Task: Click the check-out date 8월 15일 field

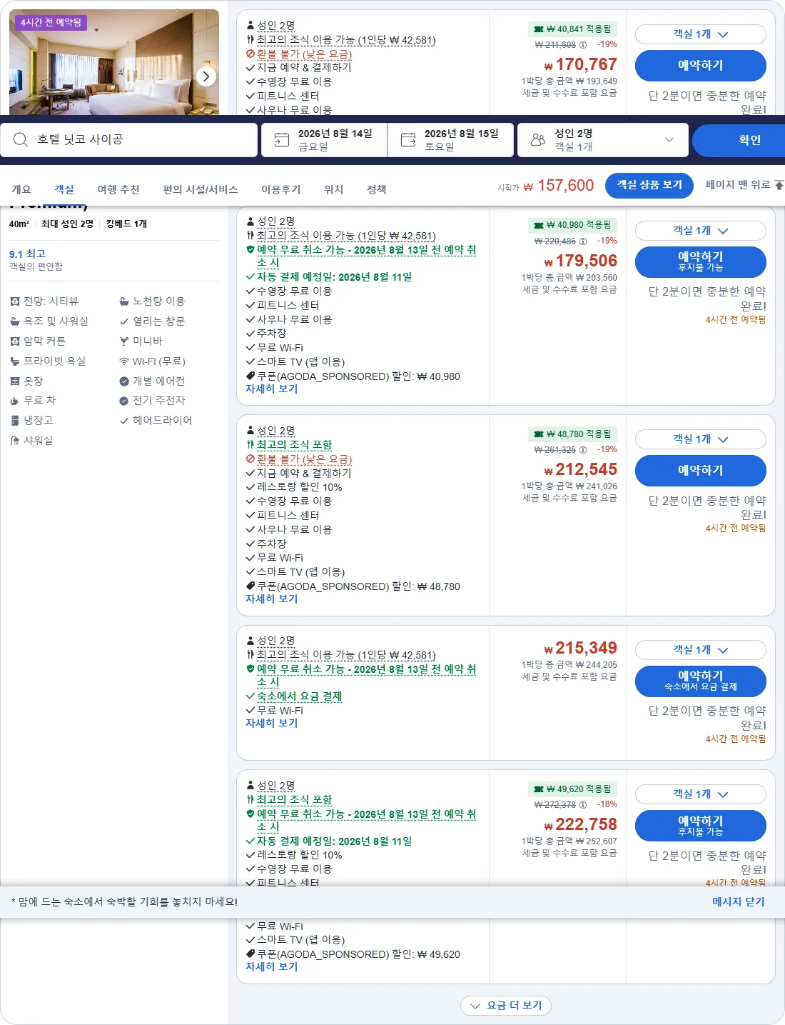Action: (x=451, y=140)
